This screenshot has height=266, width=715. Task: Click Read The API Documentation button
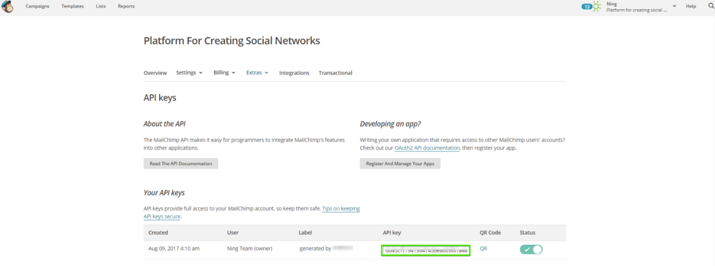181,164
